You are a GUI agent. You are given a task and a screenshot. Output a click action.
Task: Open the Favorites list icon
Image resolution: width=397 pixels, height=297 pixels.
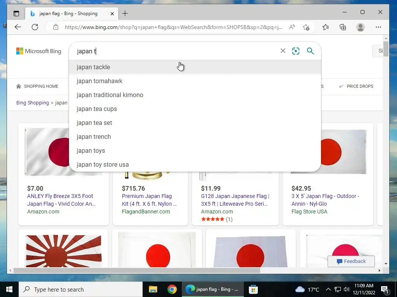coord(326,27)
